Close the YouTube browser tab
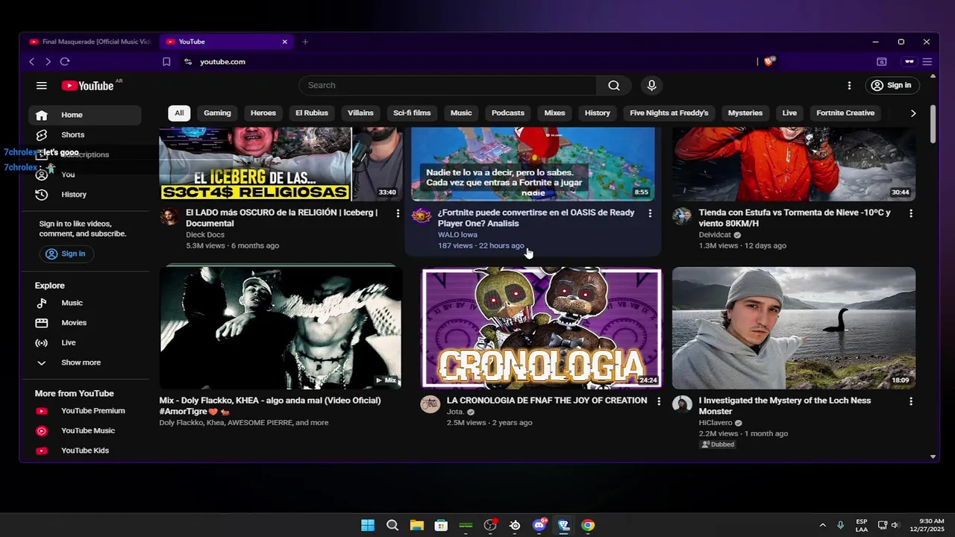Screen dimensions: 955x537 click(284, 42)
